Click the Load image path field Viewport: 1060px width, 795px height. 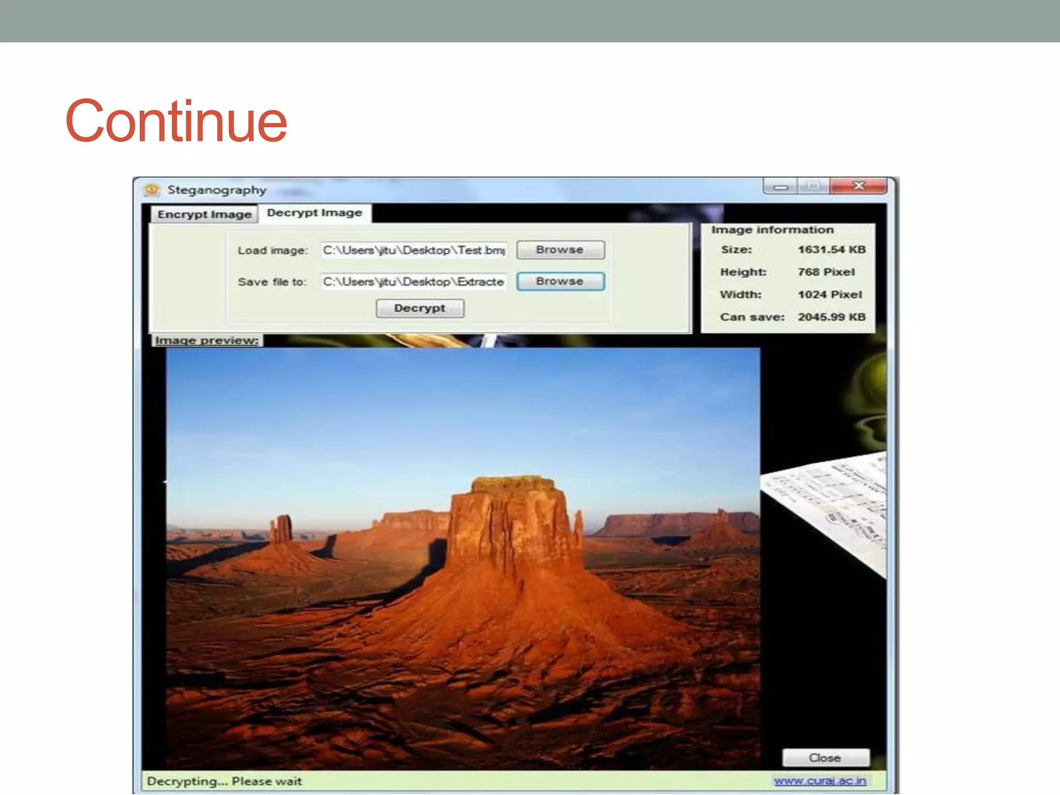click(x=413, y=251)
